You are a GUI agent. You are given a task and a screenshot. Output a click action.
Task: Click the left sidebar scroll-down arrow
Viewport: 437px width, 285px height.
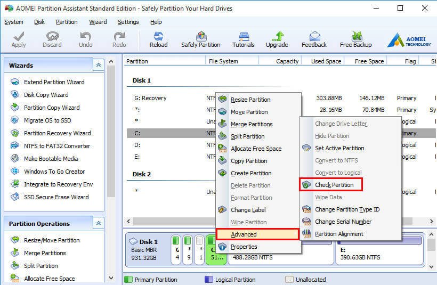point(111,278)
